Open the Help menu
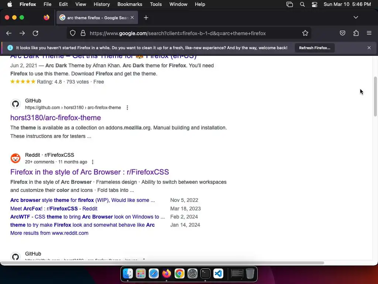 coord(200,4)
